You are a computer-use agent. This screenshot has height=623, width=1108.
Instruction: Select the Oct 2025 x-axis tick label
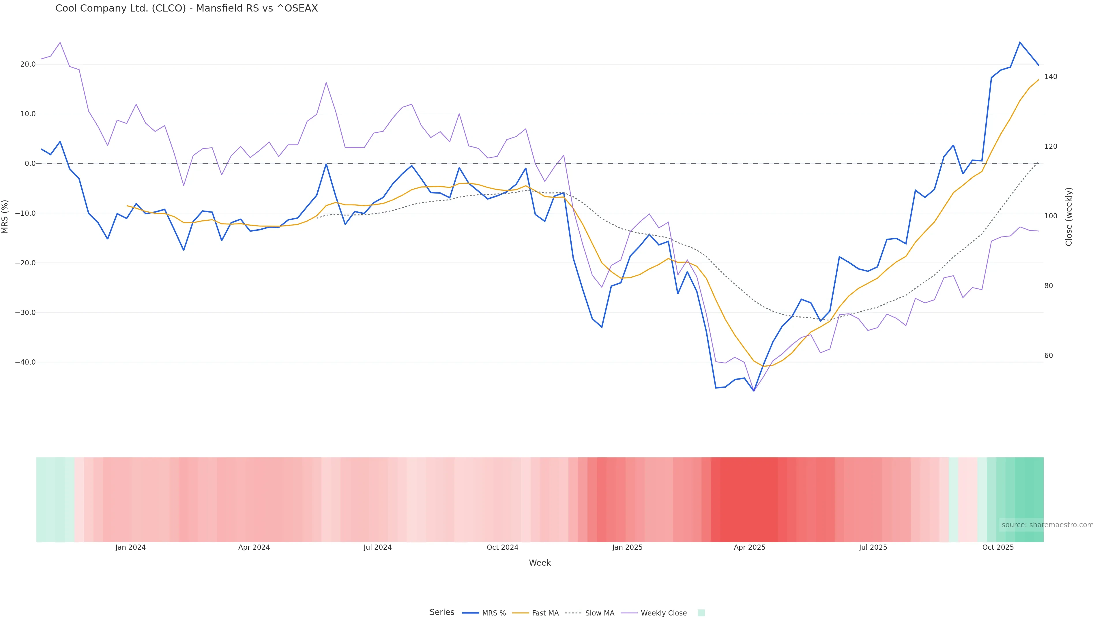[x=998, y=548]
